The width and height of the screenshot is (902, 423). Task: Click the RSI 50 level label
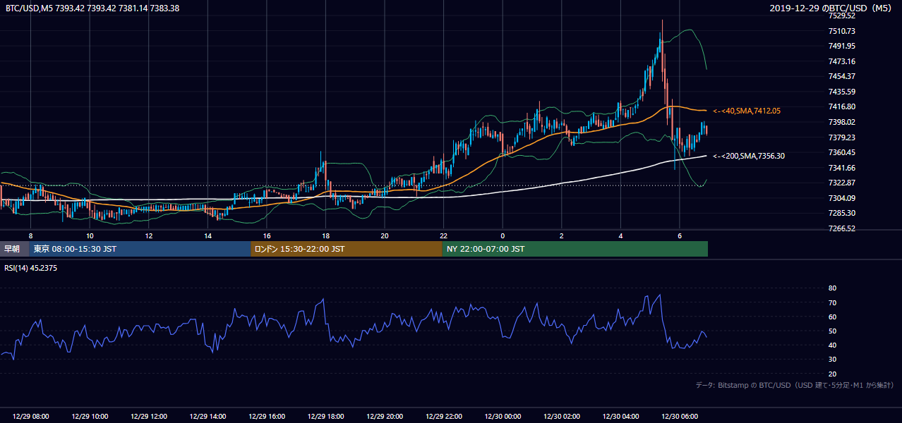pos(832,331)
